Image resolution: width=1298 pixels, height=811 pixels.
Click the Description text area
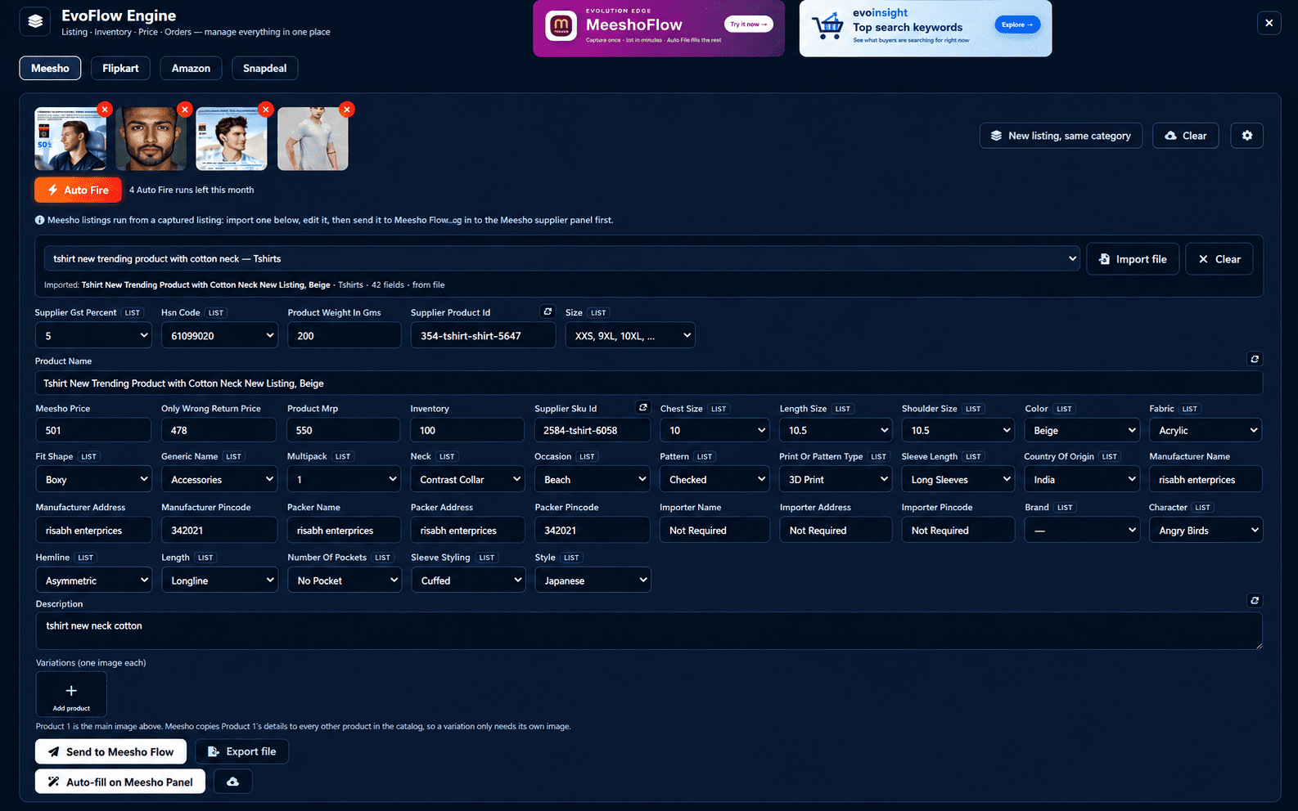click(x=648, y=631)
